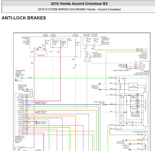Click the yaw rate sensor connector box
This screenshot has height=151, width=155.
click(145, 66)
